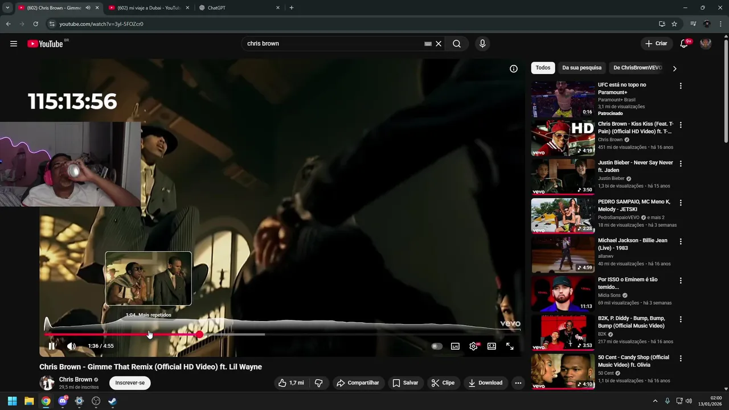This screenshot has width=729, height=410.
Task: Enter full screen mode
Action: (x=510, y=346)
